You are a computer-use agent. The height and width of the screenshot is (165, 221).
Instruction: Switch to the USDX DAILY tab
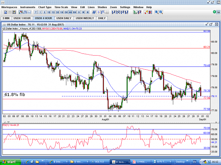coord(64,18)
